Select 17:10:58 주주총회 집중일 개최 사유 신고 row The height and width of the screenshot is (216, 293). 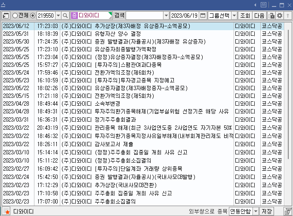[x=143, y=193]
